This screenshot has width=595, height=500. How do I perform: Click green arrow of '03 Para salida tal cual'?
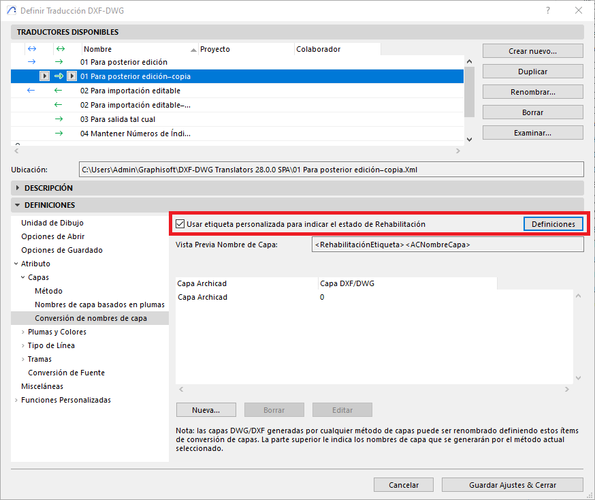59,119
